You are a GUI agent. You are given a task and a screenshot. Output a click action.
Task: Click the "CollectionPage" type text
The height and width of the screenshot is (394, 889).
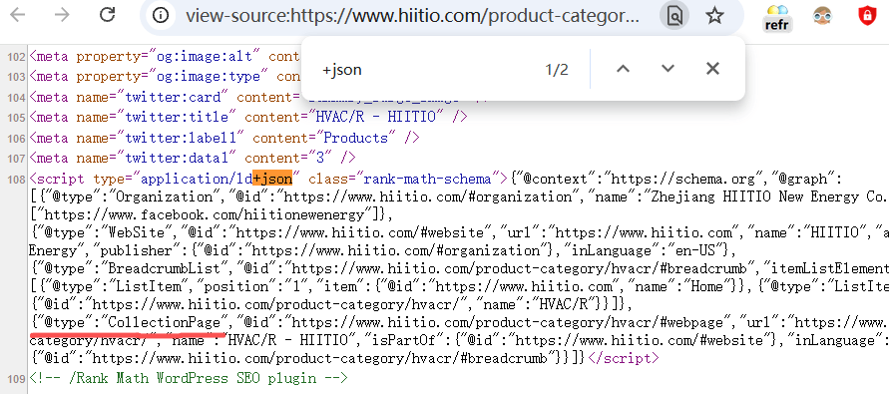(x=165, y=322)
